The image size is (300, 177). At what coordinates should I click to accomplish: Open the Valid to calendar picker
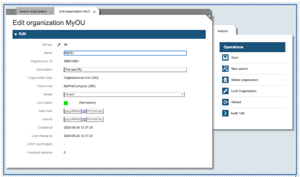point(84,119)
